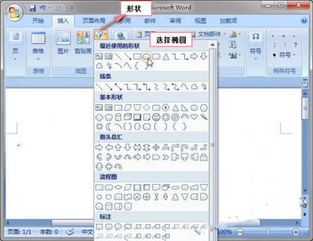
Task: Click the proofing check icon in status bar
Action: 70,232
